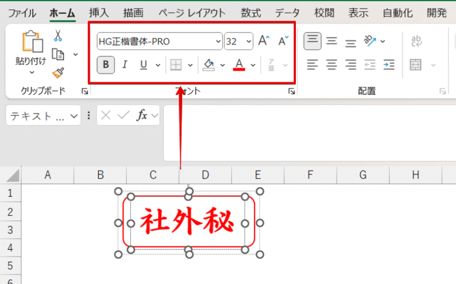The image size is (456, 284).
Task: Expand orientation dropdown arrow
Action: (x=383, y=41)
